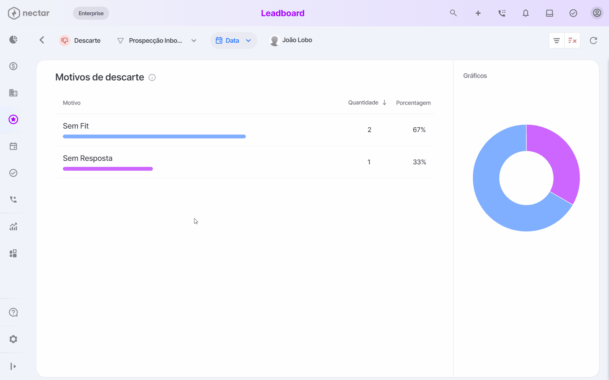Click the 67% percentage value
This screenshot has width=609, height=380.
coord(419,130)
